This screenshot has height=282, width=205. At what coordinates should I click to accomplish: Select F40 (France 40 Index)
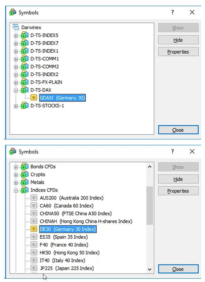(64, 245)
